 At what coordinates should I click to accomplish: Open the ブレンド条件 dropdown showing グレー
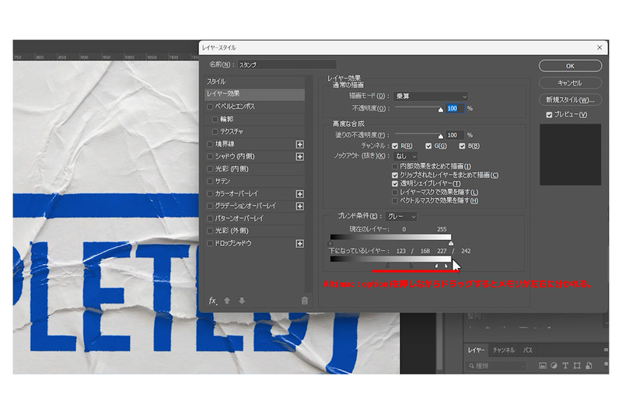click(401, 216)
